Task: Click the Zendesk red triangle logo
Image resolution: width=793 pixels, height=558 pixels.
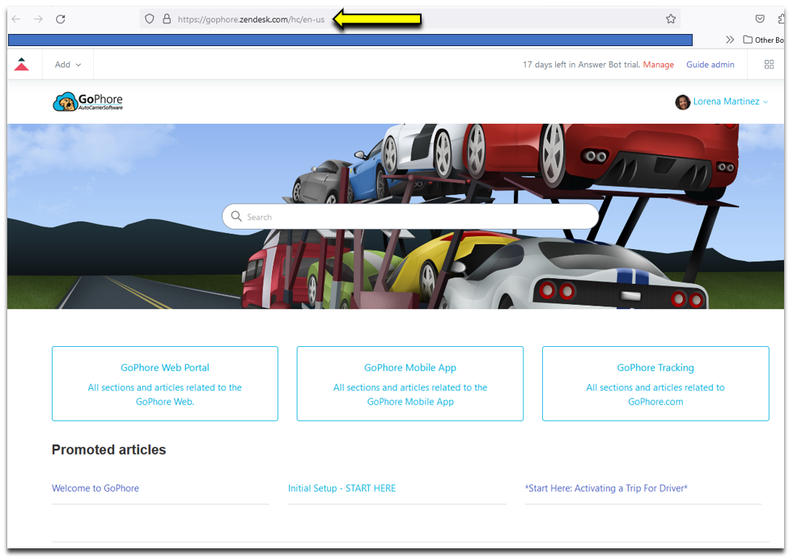Action: point(21,64)
